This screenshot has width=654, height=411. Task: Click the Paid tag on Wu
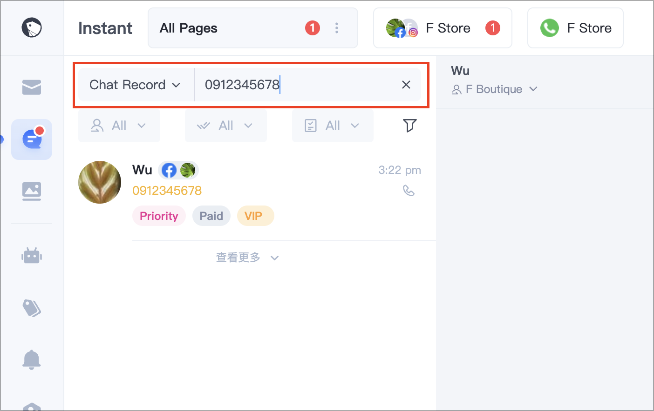pyautogui.click(x=211, y=216)
